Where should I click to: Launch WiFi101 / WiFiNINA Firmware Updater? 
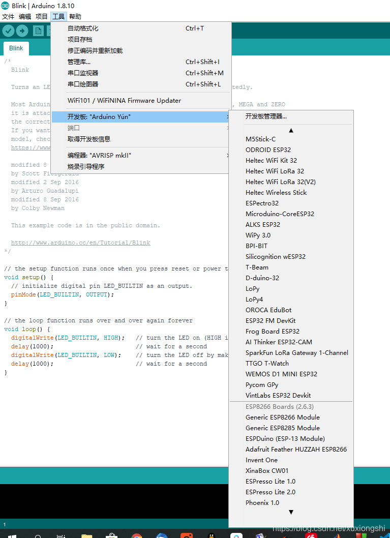click(x=141, y=101)
